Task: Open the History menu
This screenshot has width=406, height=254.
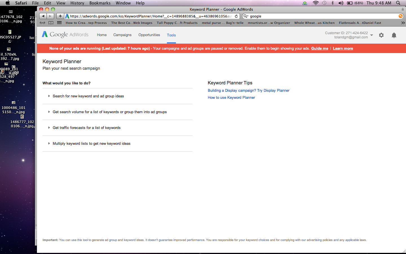Action: pyautogui.click(x=77, y=3)
